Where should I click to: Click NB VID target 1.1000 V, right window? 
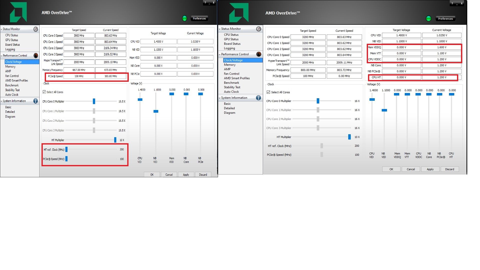(401, 41)
